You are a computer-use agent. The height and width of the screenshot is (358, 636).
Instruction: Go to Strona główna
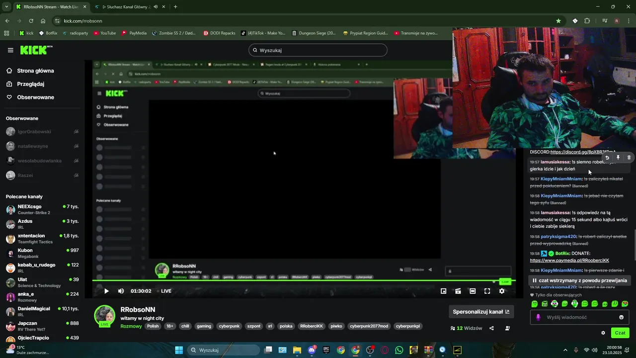point(30,71)
